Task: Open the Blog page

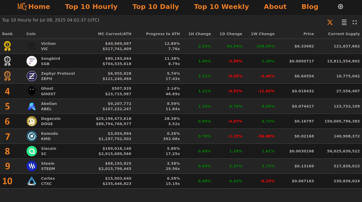Action: pyautogui.click(x=310, y=7)
